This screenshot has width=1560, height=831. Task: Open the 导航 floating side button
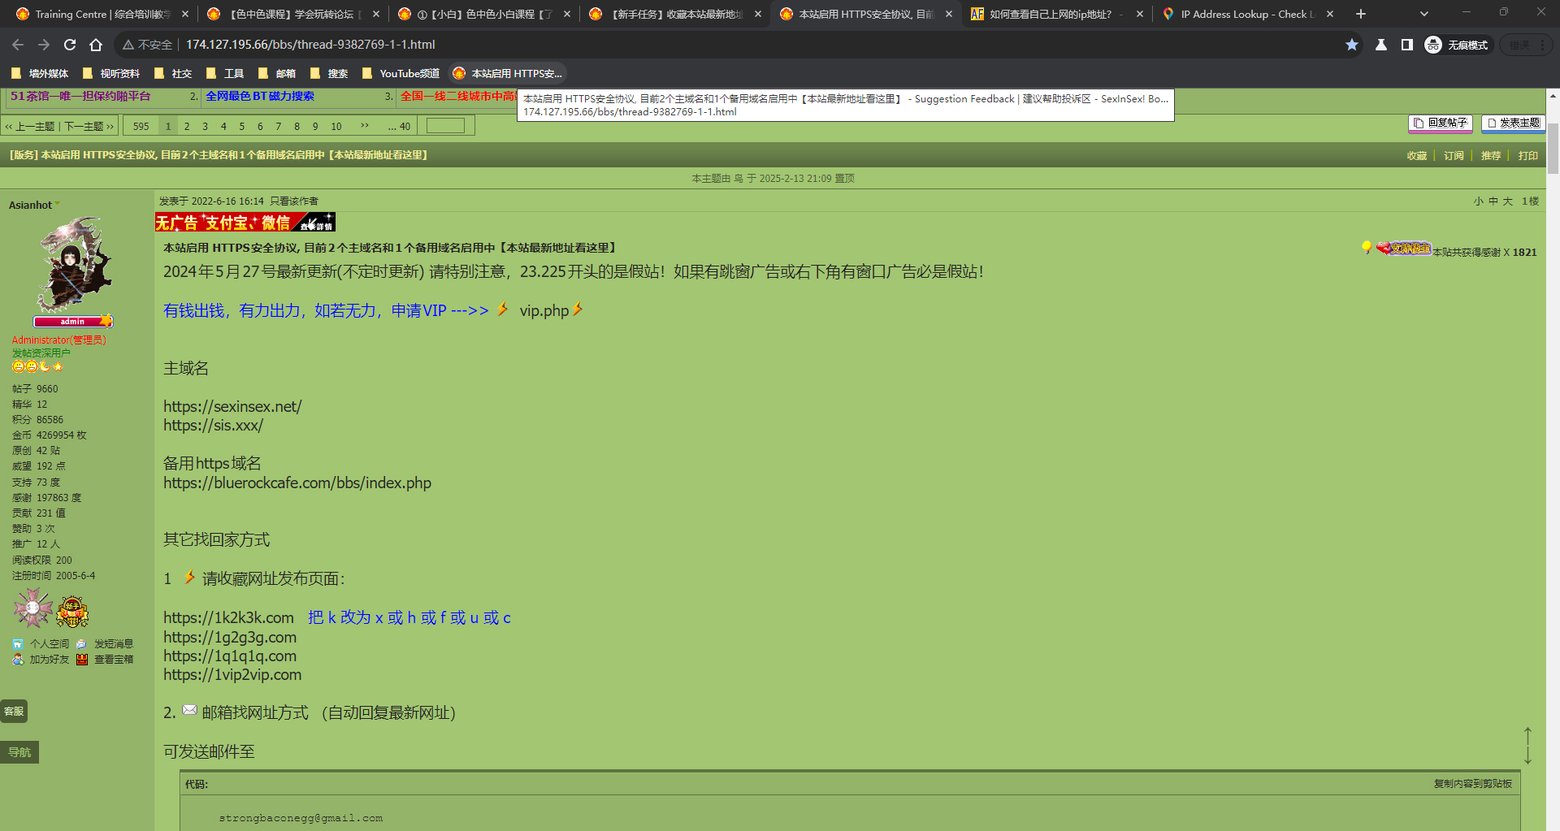point(19,752)
